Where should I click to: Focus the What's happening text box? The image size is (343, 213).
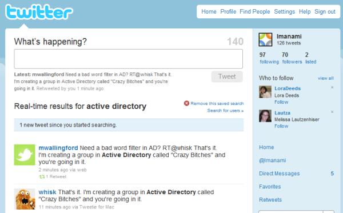129,59
